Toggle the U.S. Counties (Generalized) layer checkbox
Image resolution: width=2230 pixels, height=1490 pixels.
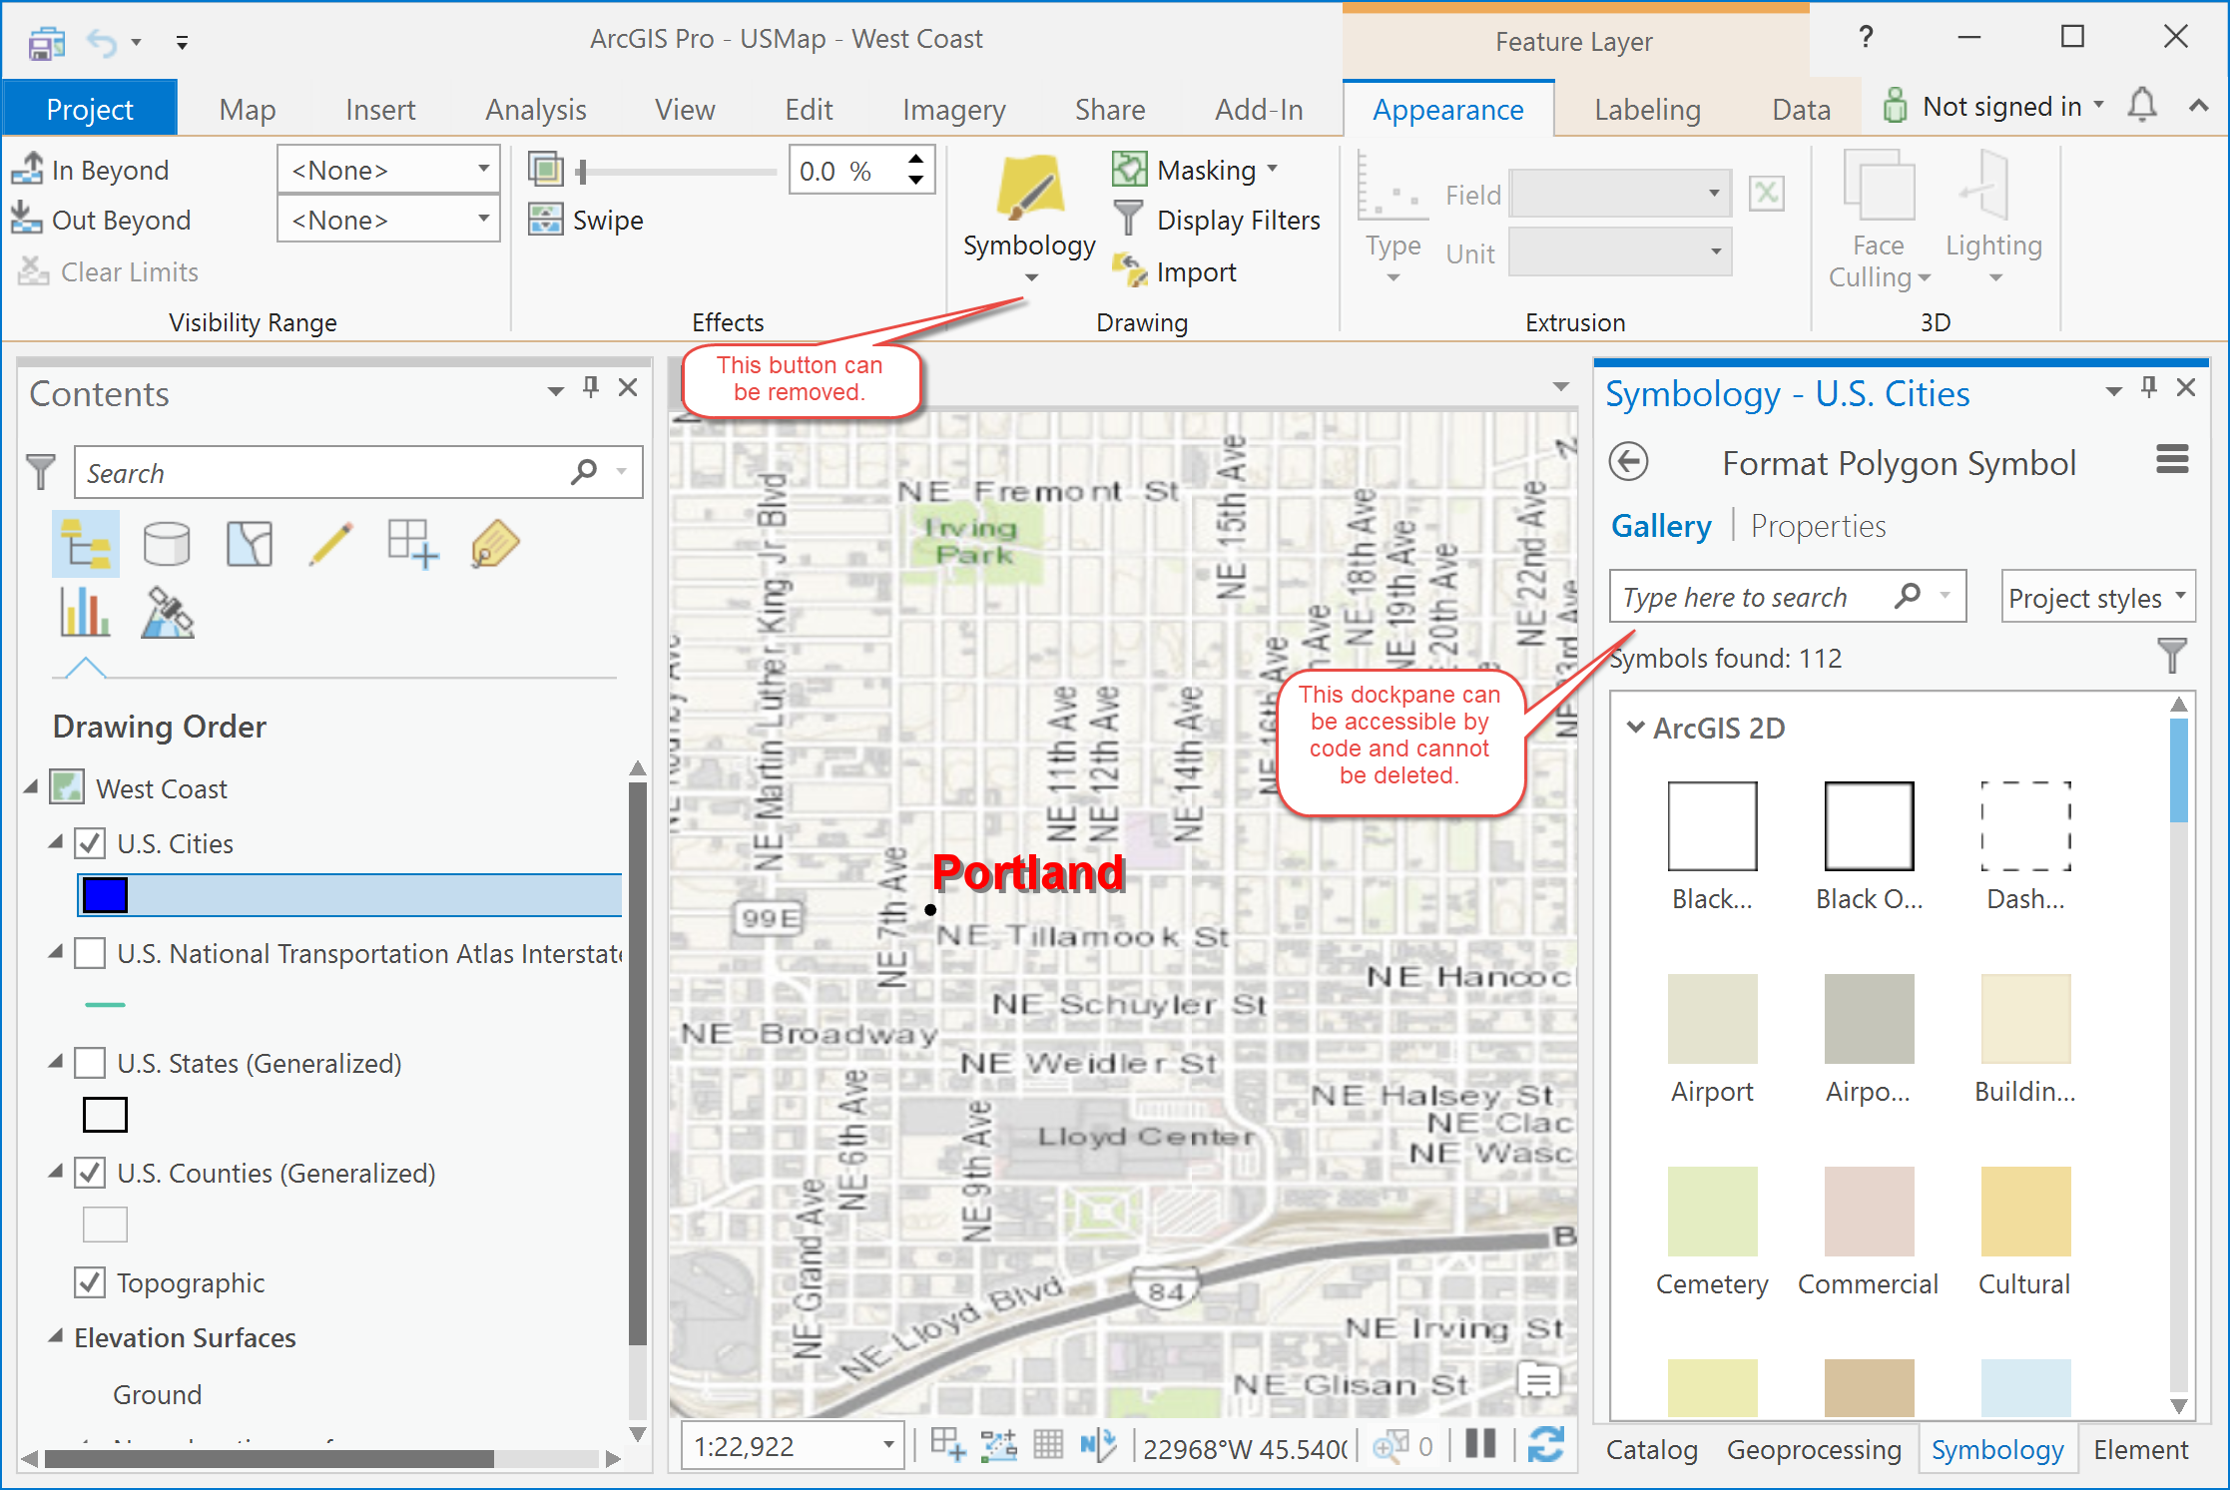point(90,1173)
